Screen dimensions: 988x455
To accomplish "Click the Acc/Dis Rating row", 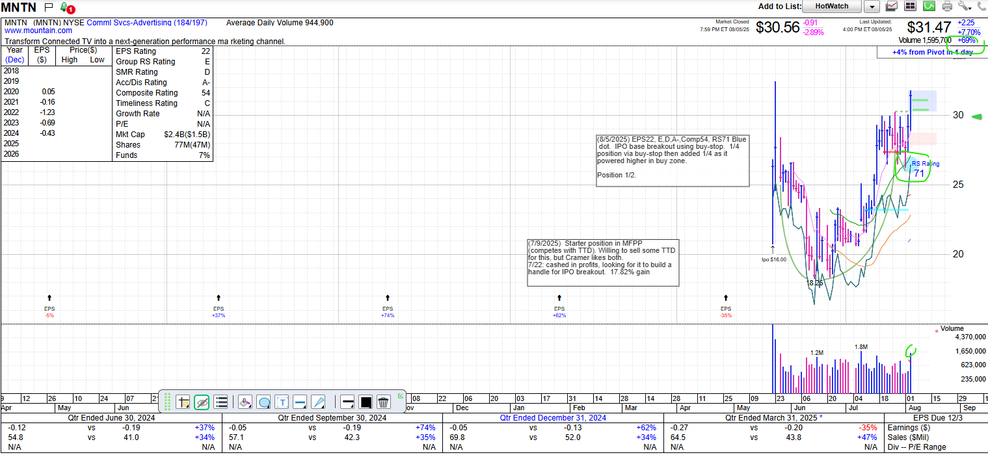I will [163, 83].
